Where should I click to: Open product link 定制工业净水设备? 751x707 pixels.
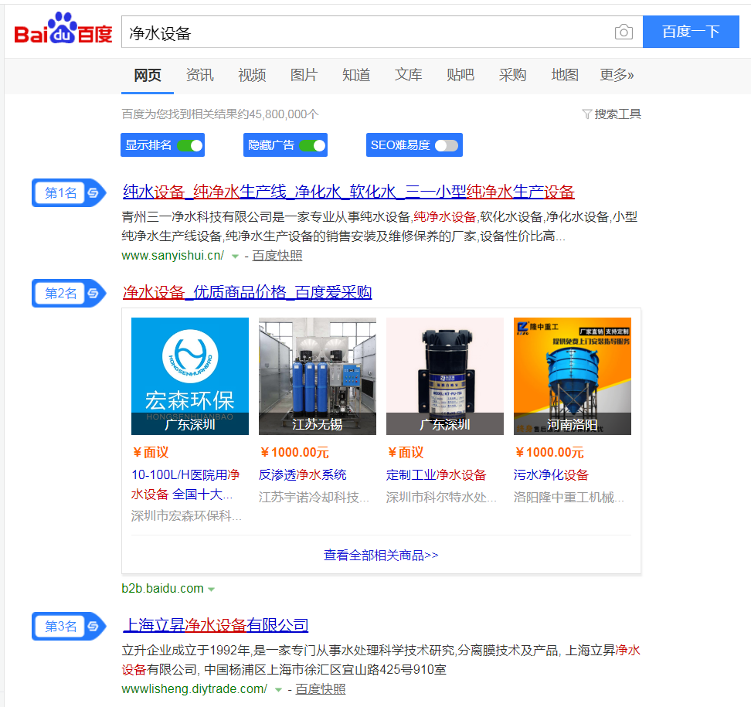pos(437,474)
